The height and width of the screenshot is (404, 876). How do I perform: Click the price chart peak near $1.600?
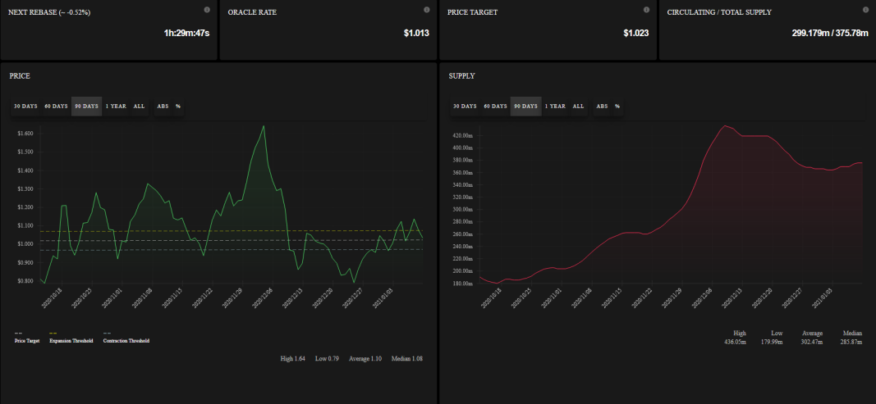coord(264,126)
